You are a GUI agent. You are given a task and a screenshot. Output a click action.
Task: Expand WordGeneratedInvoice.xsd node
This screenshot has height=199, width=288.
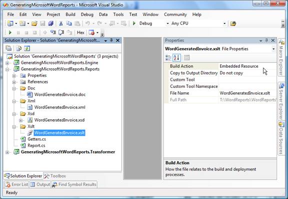coord(21,121)
